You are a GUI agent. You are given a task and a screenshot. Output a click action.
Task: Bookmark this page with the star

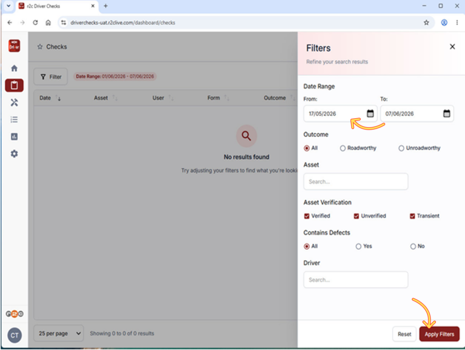(x=426, y=23)
